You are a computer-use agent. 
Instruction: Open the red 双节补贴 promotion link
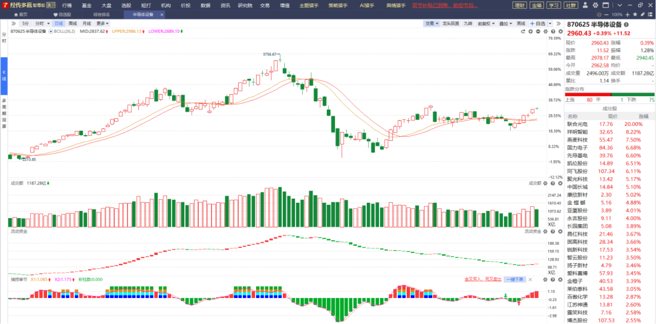[x=445, y=5]
